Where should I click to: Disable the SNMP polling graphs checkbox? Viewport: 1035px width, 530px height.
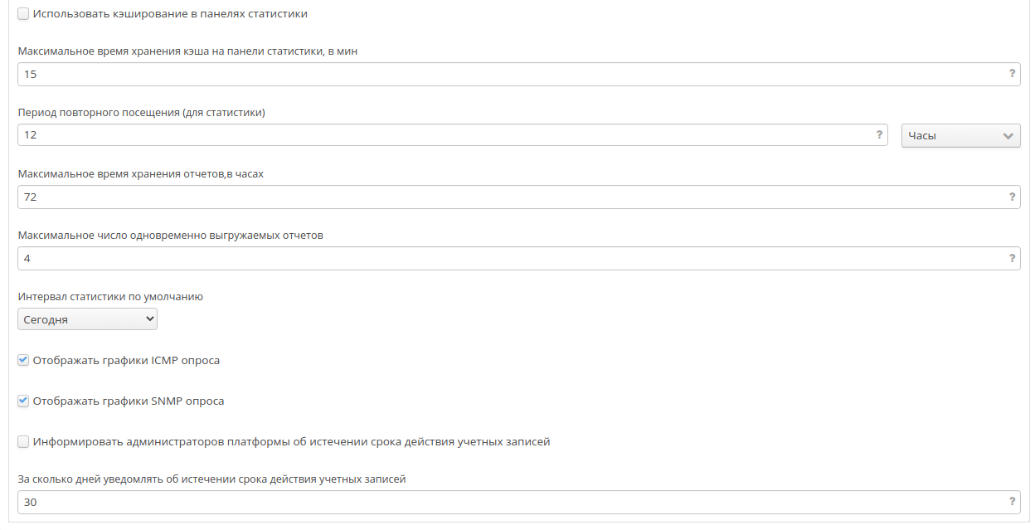pos(23,401)
